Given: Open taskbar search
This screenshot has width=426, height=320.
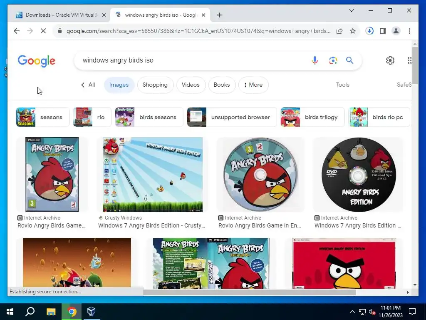Looking at the screenshot, I should (x=30, y=312).
